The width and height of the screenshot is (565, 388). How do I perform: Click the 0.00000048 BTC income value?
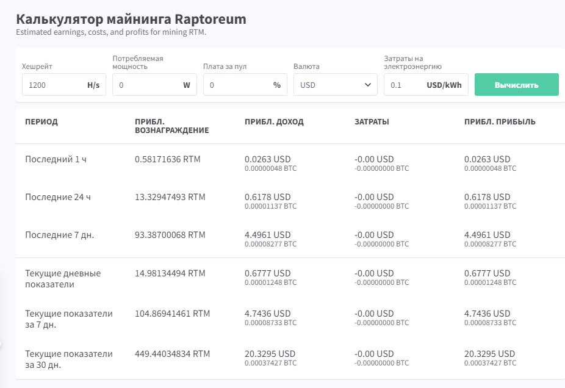(271, 168)
